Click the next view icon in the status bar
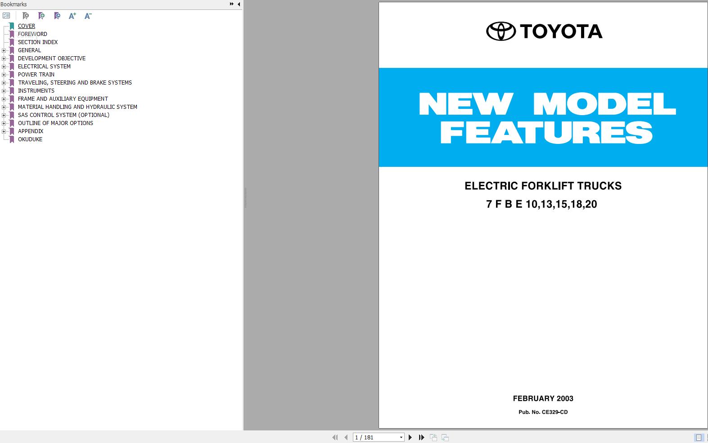This screenshot has height=443, width=708. pyautogui.click(x=445, y=437)
